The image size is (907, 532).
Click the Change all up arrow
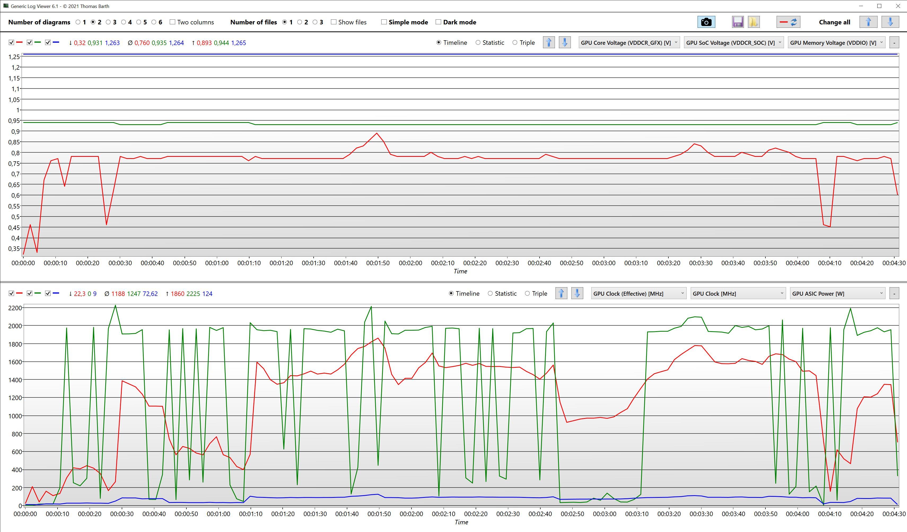coord(868,22)
